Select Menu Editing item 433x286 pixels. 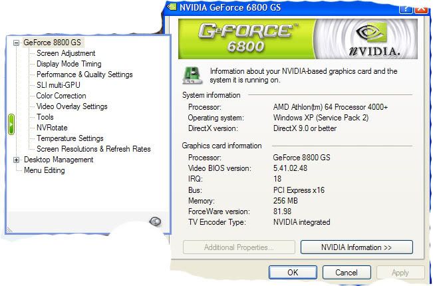point(44,170)
